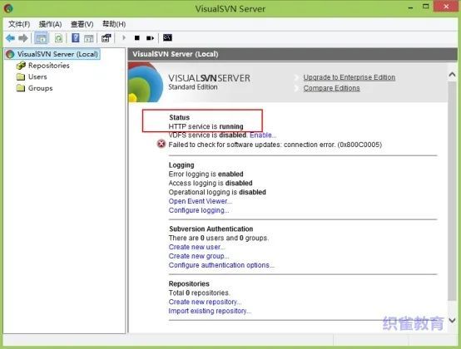Click the Start service play icon
461x349 pixels.
(x=124, y=37)
